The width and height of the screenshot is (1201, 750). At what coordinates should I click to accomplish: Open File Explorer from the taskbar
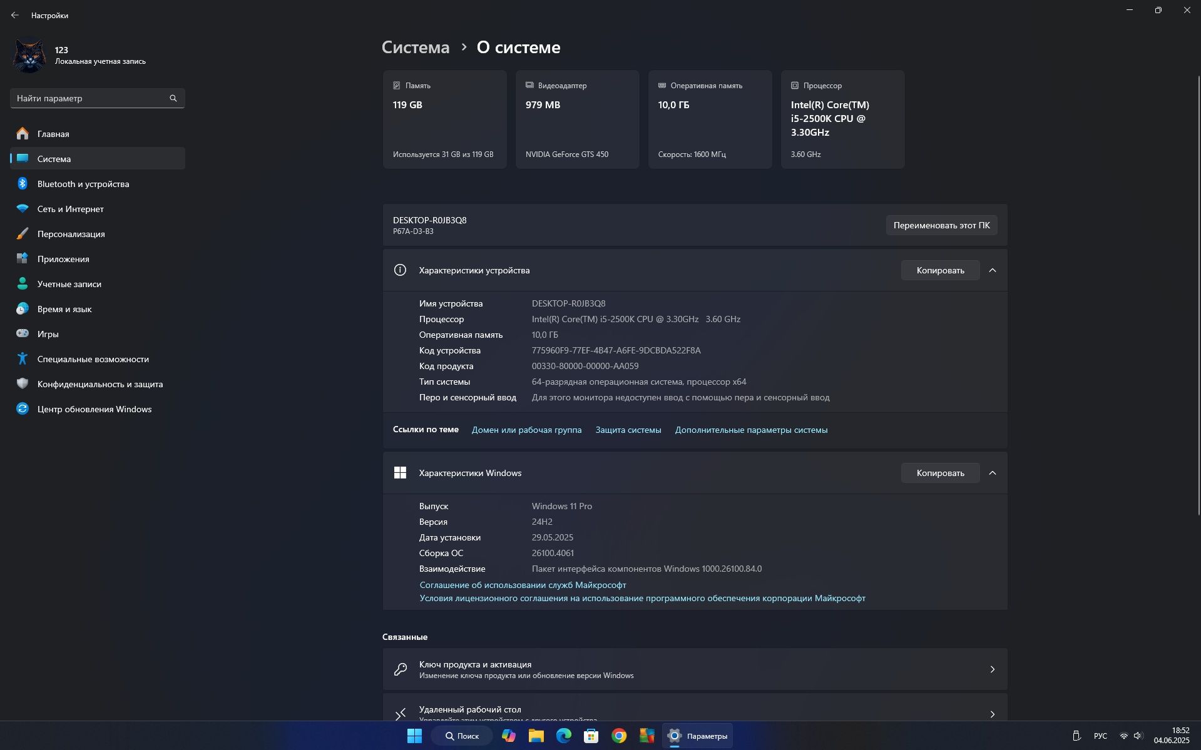536,736
